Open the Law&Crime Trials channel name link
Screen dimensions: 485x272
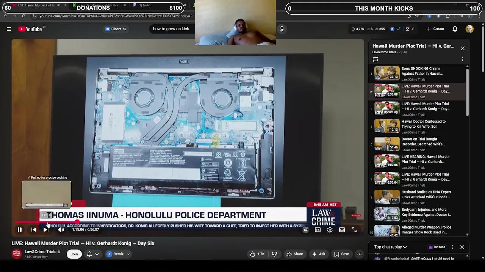click(x=40, y=252)
